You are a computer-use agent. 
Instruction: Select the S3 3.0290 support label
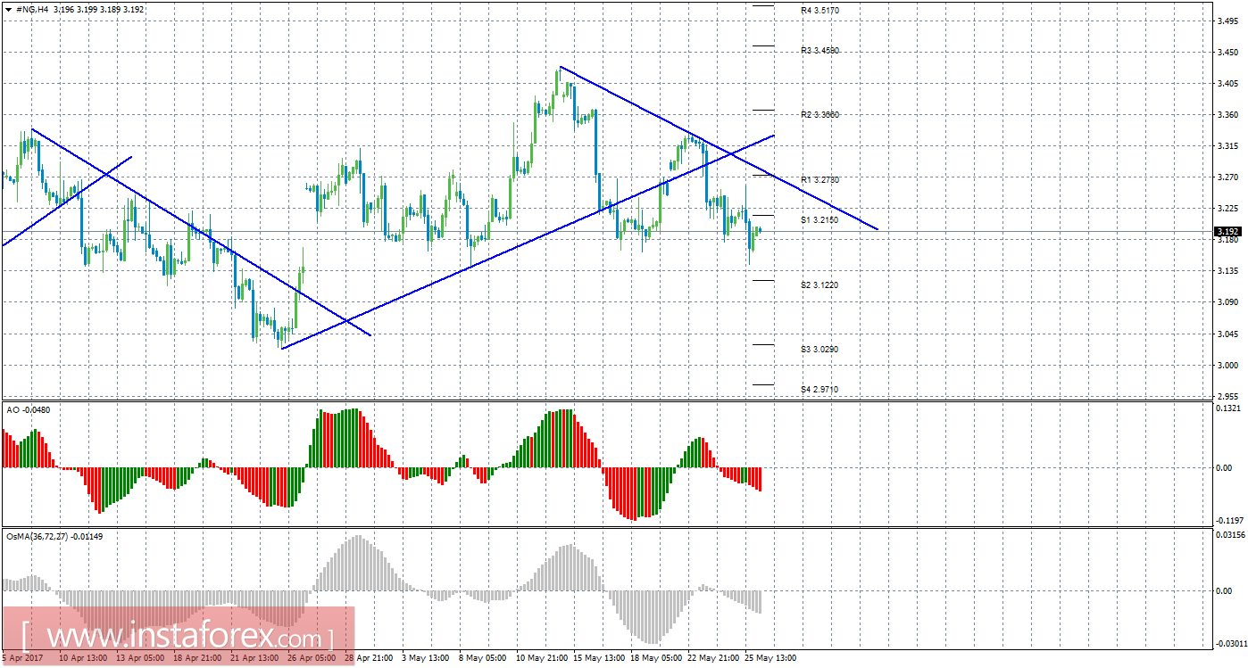coord(820,350)
